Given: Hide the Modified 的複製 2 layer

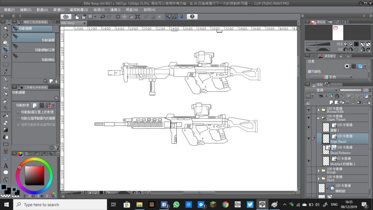Looking at the screenshot, I should click(309, 161).
